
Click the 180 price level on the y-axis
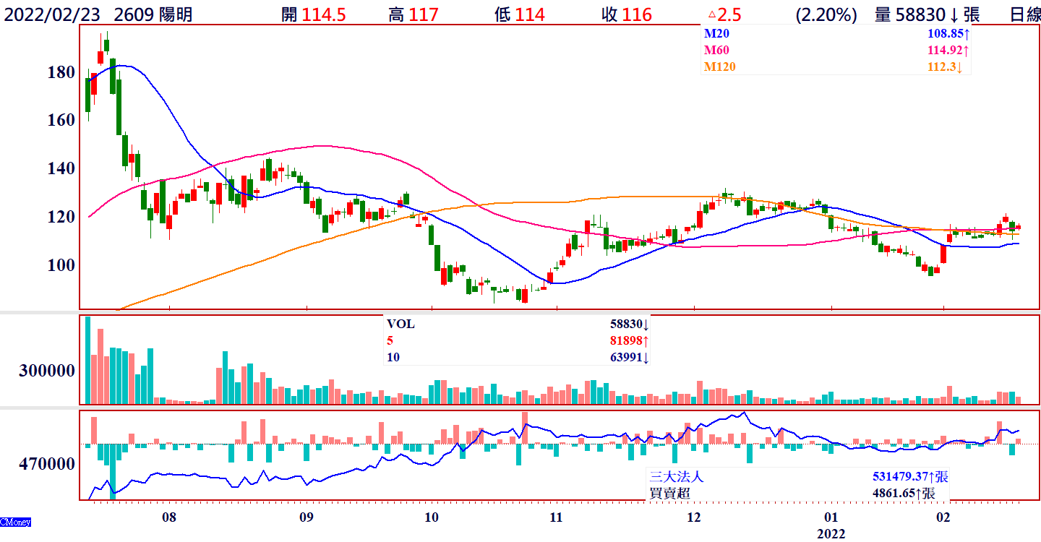coord(61,72)
